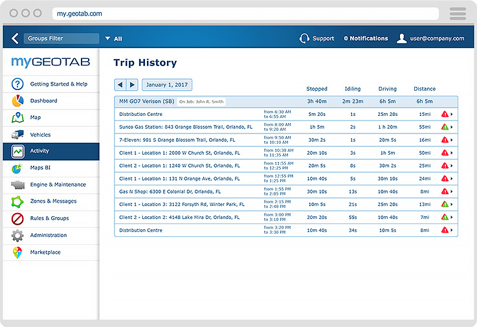Go to previous day with left arrow
Screen dimensions: 477x327
coord(120,85)
